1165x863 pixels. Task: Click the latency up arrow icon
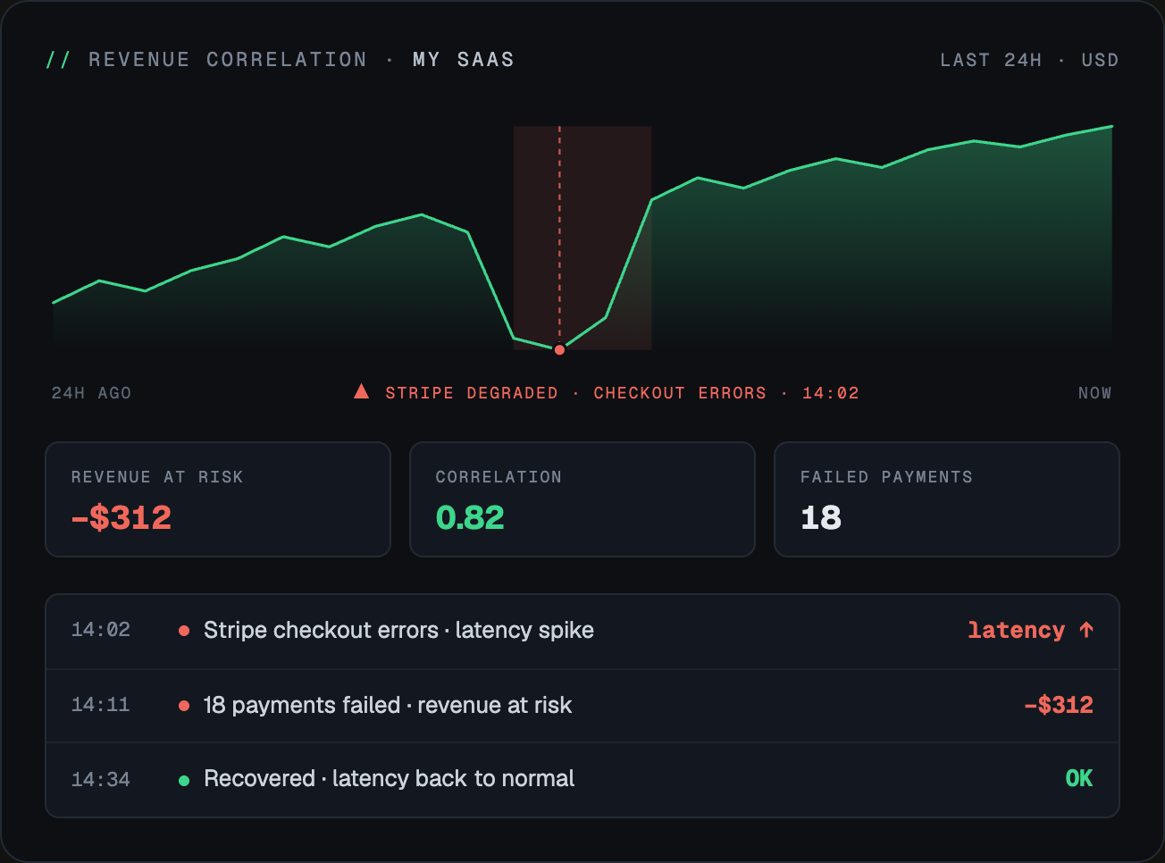coord(1086,630)
